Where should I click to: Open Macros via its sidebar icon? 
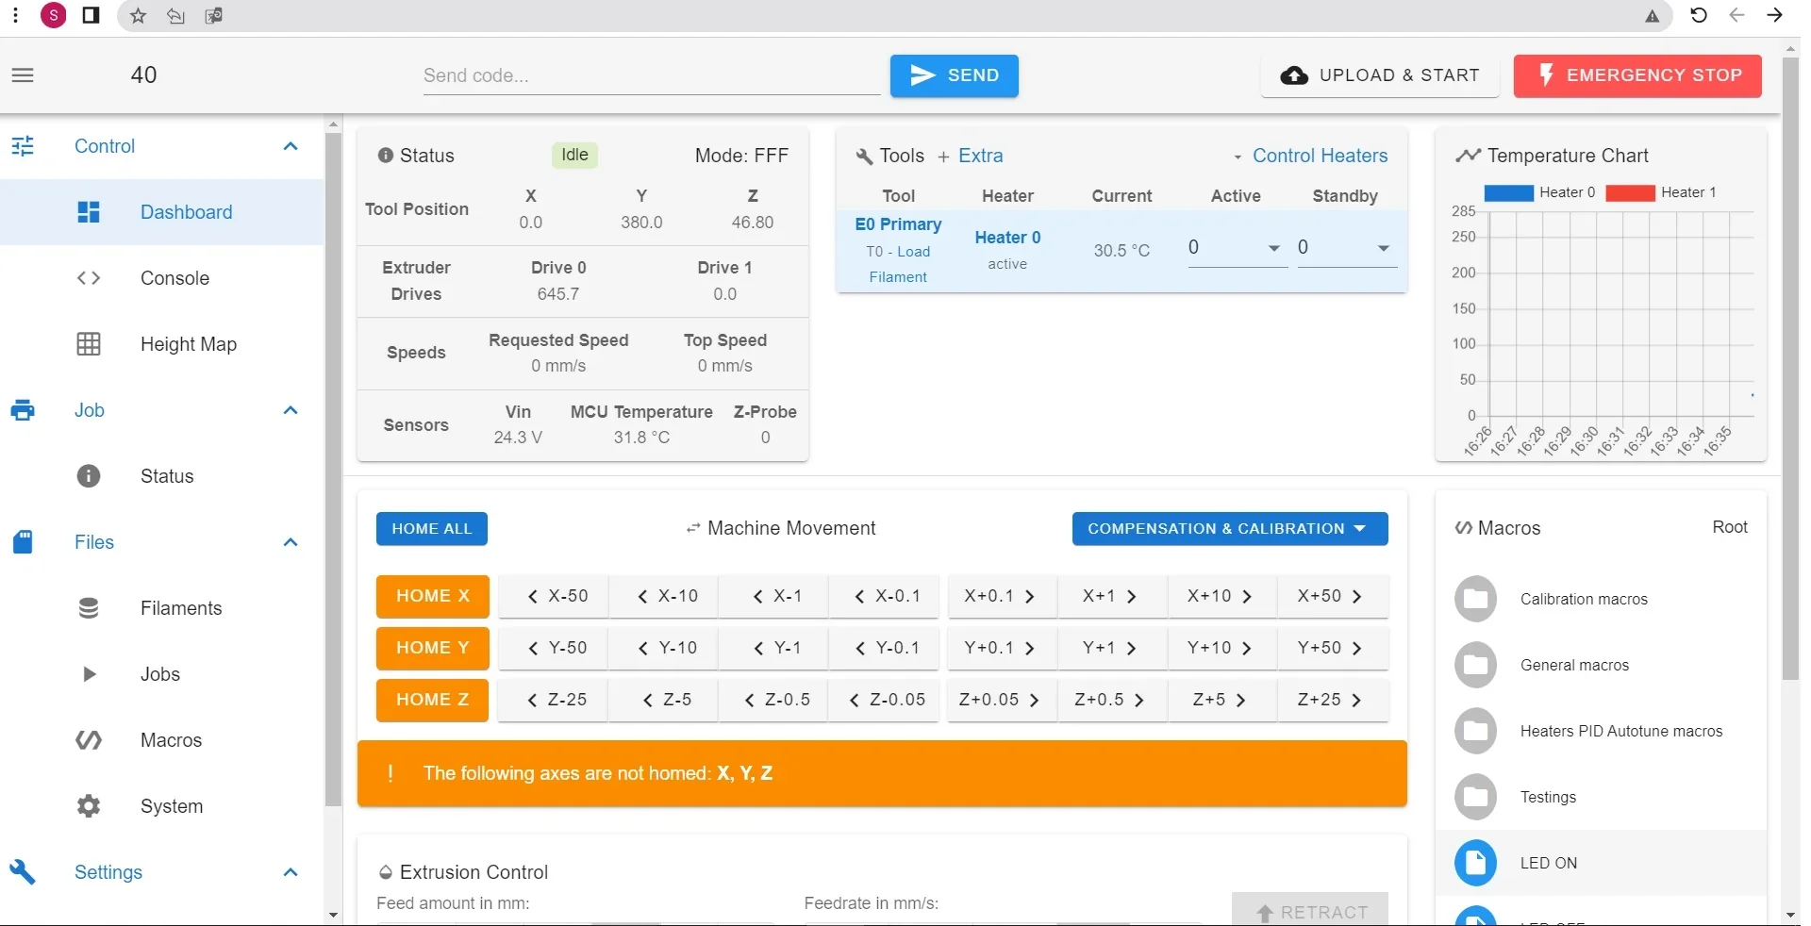pos(89,740)
